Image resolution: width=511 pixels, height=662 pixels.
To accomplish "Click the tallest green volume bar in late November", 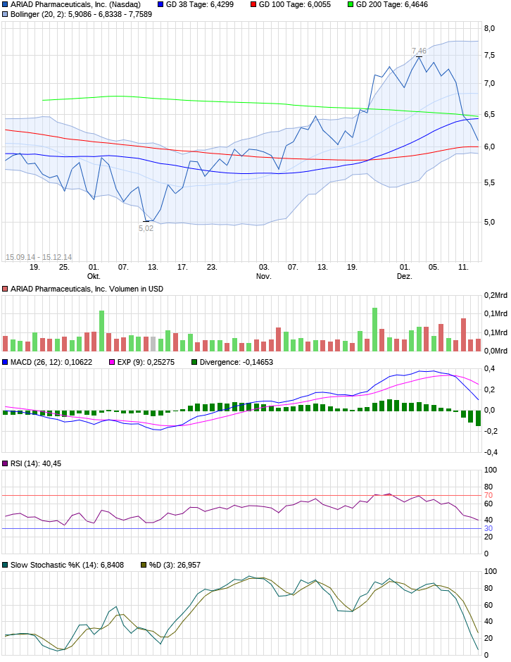I will (x=374, y=330).
